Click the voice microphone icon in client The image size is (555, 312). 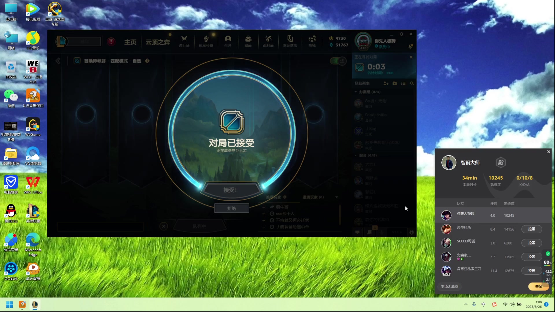click(x=382, y=232)
